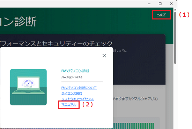This screenshot has height=129, width=192.
Task: Minimize the application window
Action: pyautogui.click(x=149, y=4)
